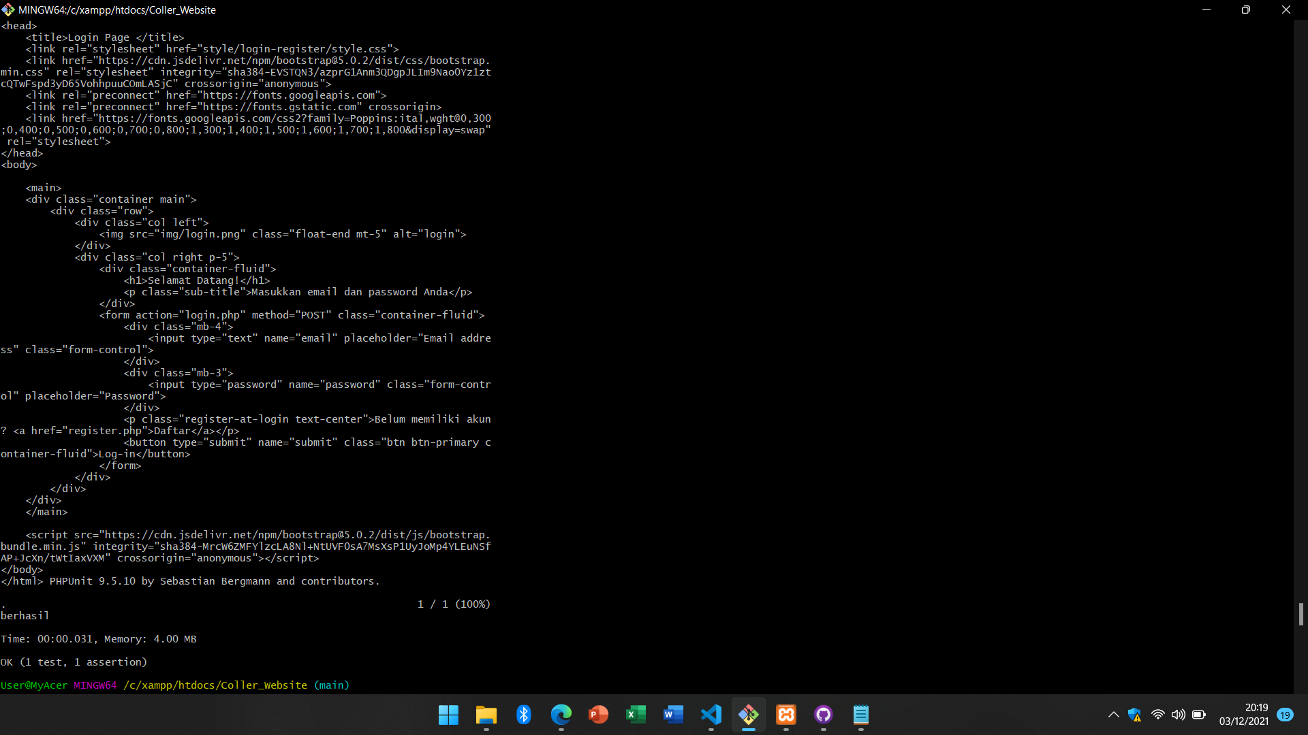1308x735 pixels.
Task: Launch Microsoft Edge from the taskbar
Action: 561,715
